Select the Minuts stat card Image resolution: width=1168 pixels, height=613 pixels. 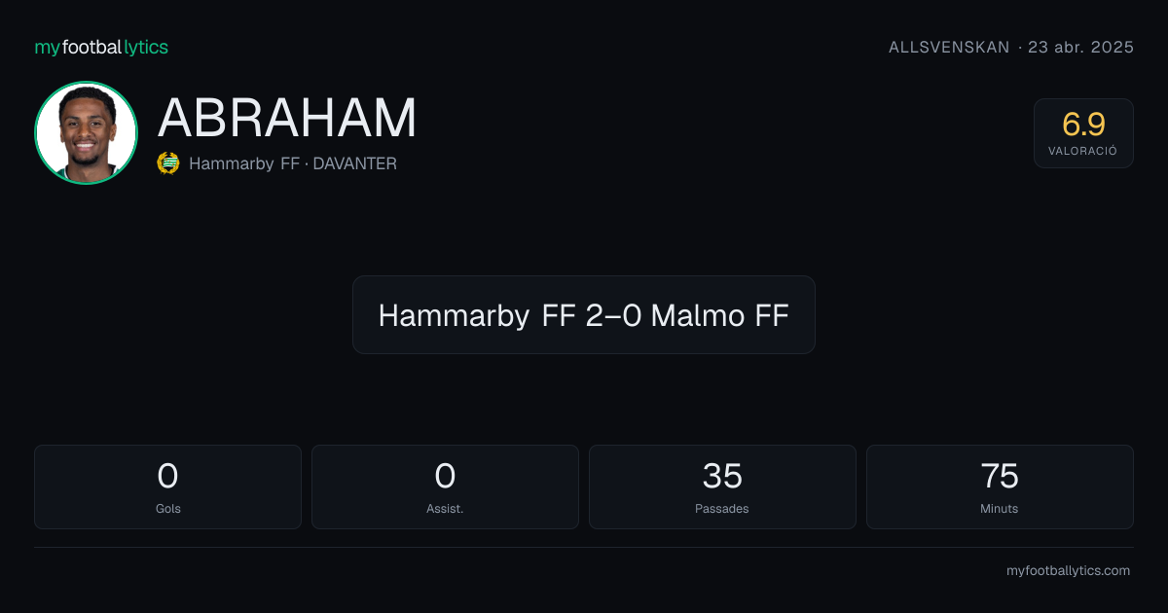click(x=1000, y=487)
